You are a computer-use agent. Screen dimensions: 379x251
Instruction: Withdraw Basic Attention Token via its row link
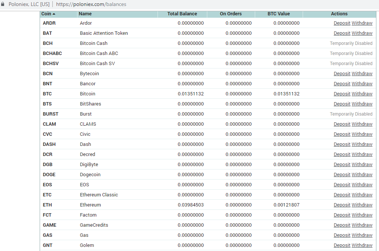(x=362, y=33)
